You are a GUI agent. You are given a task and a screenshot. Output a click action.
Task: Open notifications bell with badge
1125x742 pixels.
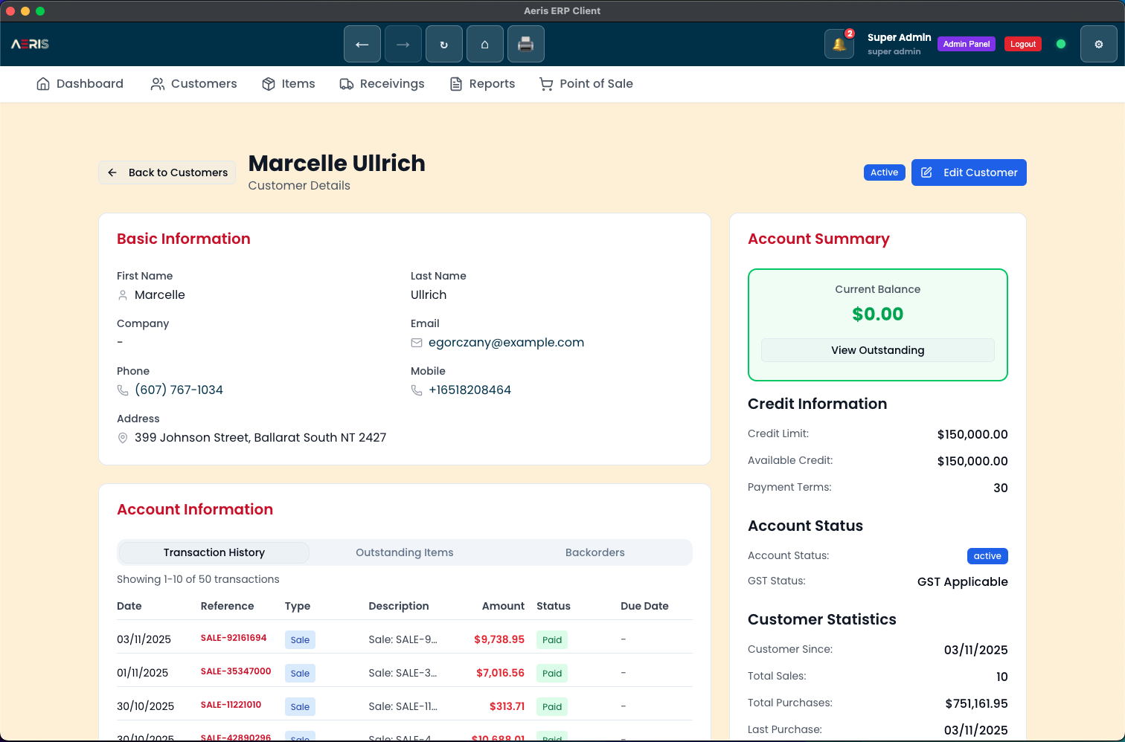pos(839,45)
